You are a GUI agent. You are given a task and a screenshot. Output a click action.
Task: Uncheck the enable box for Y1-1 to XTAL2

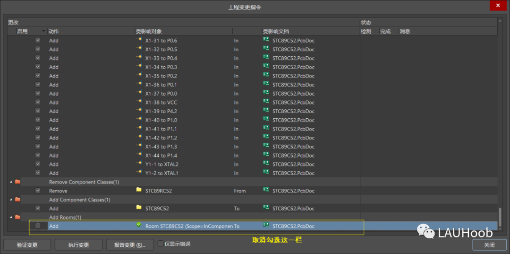point(38,164)
